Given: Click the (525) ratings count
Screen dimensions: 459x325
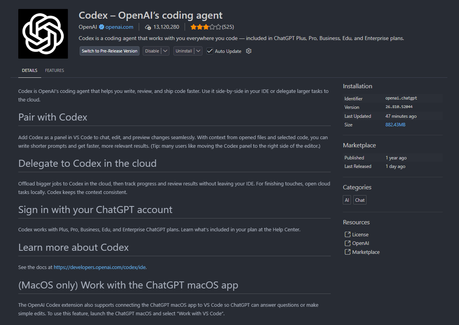Looking at the screenshot, I should 228,27.
